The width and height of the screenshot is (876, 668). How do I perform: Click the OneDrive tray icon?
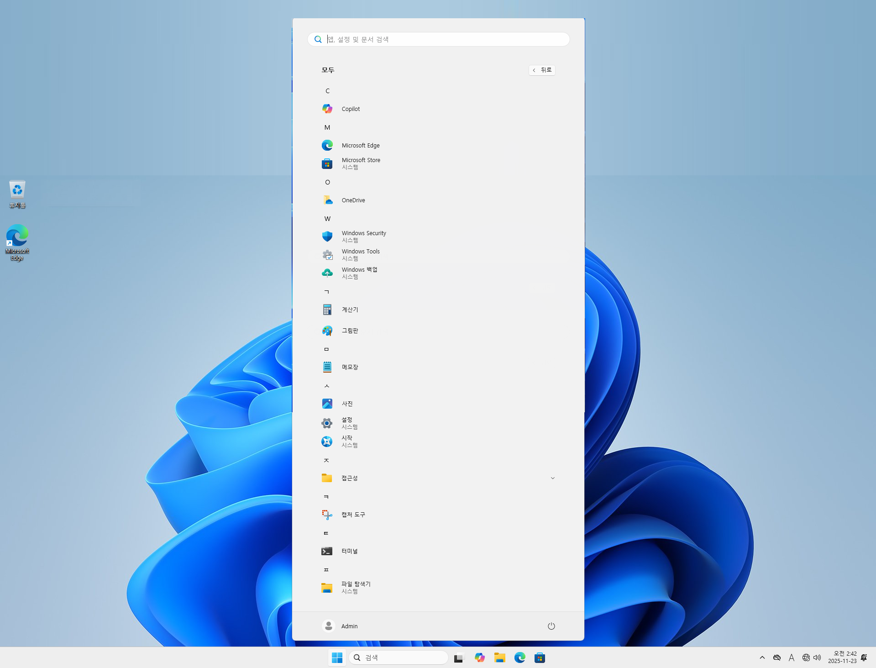click(x=777, y=657)
